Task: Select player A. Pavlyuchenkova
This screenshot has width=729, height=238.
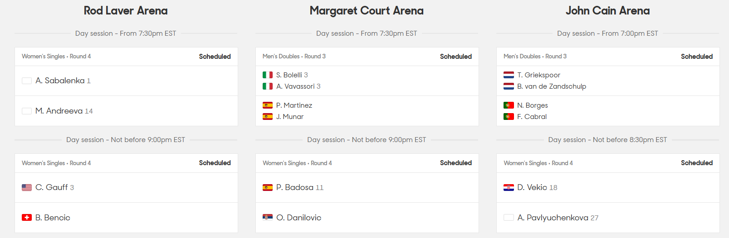Action: 553,218
